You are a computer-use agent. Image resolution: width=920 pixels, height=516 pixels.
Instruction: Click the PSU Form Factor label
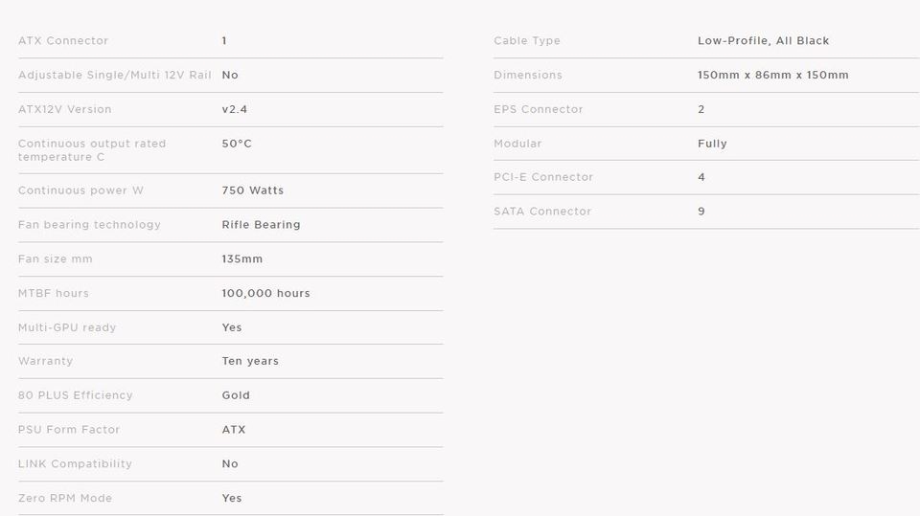click(x=69, y=430)
